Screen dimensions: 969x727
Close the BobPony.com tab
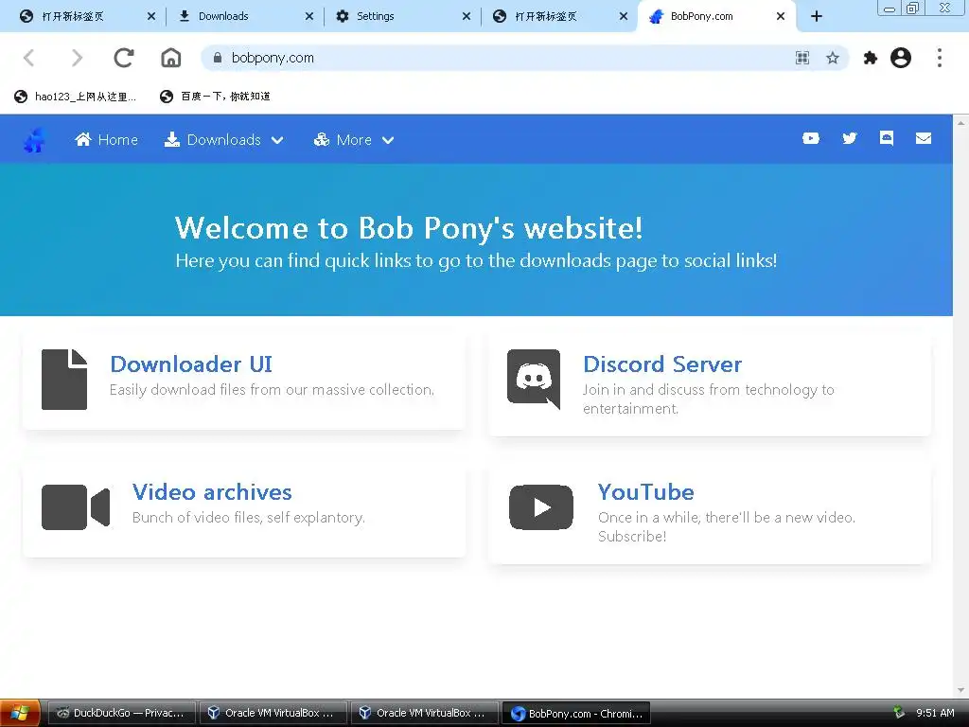coord(781,17)
